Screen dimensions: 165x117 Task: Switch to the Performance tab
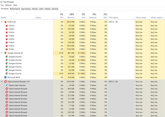coord(15,9)
